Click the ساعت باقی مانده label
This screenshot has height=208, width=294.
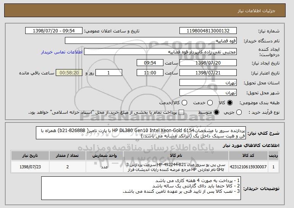(37, 73)
